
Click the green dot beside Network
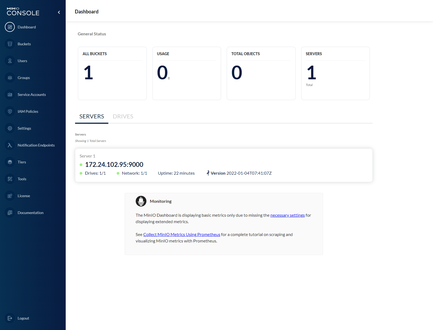point(118,173)
